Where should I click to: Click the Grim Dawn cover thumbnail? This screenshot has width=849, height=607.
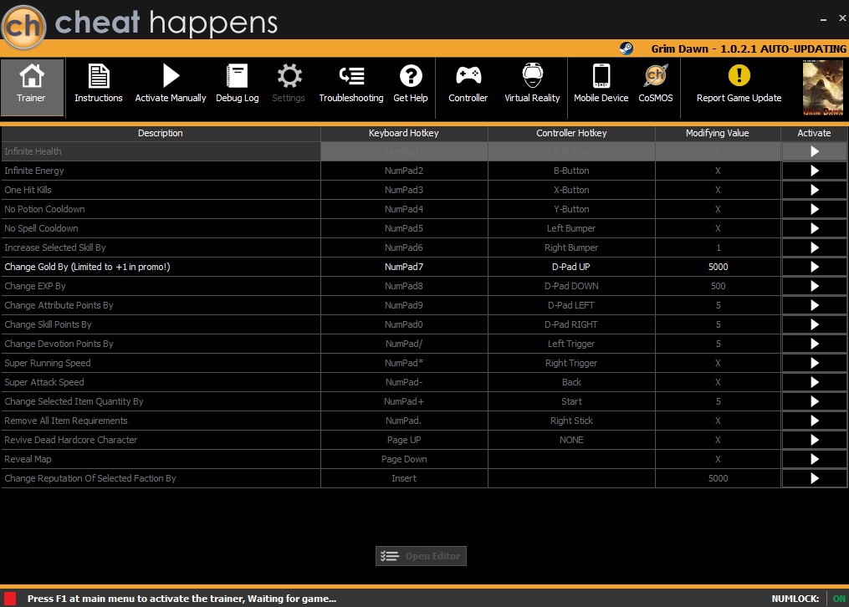point(822,88)
